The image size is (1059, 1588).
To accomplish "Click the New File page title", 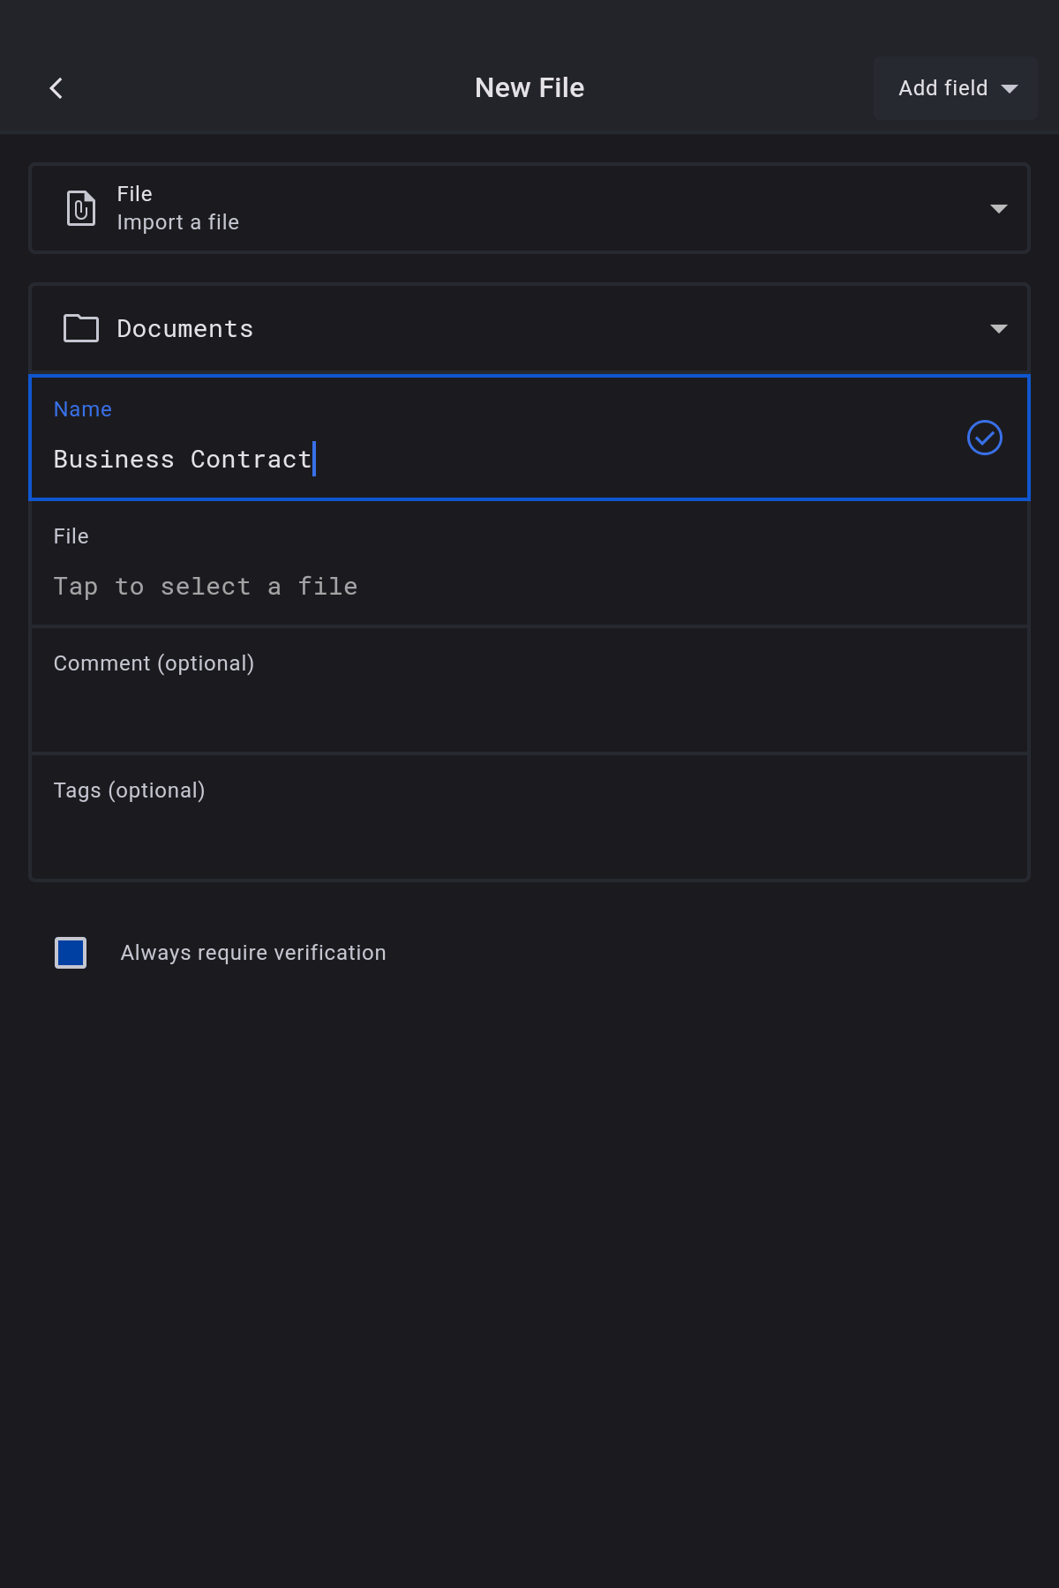I will pos(529,88).
